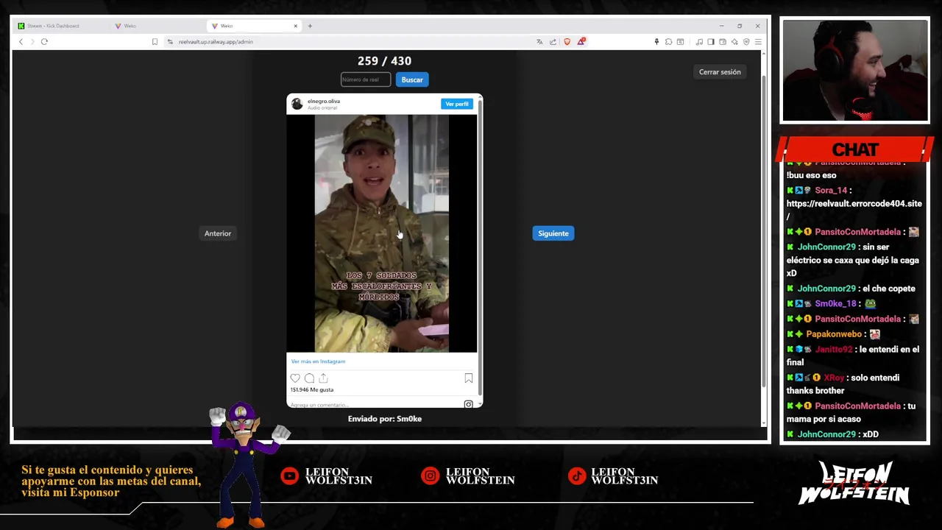942x530 pixels.
Task: Click the 151.946 Me gusta count
Action: point(311,389)
